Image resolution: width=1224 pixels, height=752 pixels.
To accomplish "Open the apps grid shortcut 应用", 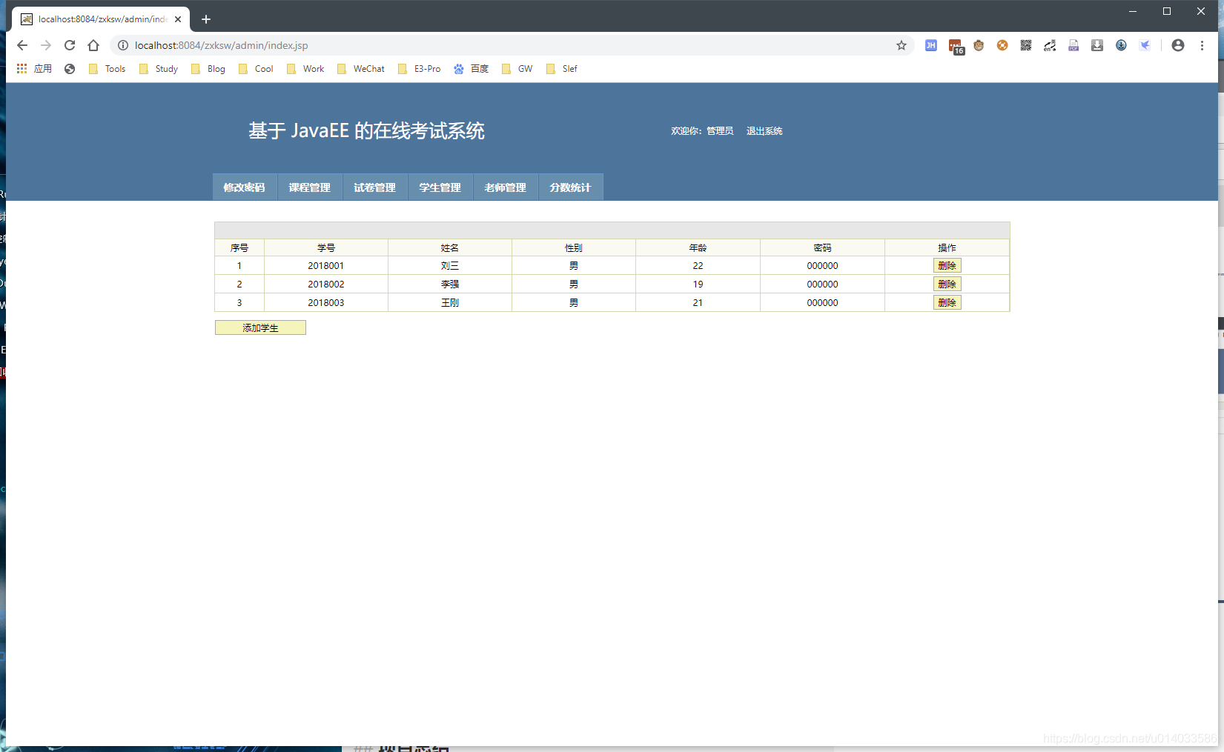I will pyautogui.click(x=34, y=69).
